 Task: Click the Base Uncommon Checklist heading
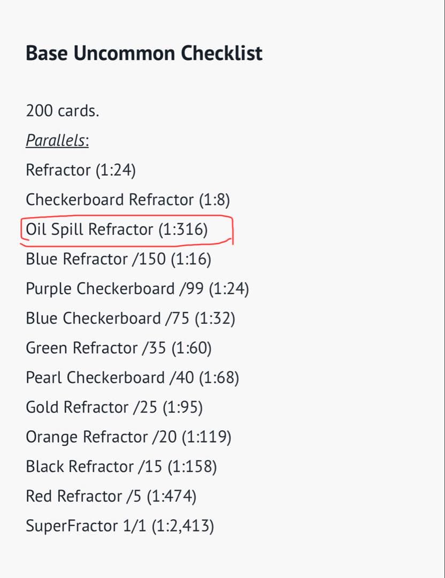tap(144, 53)
